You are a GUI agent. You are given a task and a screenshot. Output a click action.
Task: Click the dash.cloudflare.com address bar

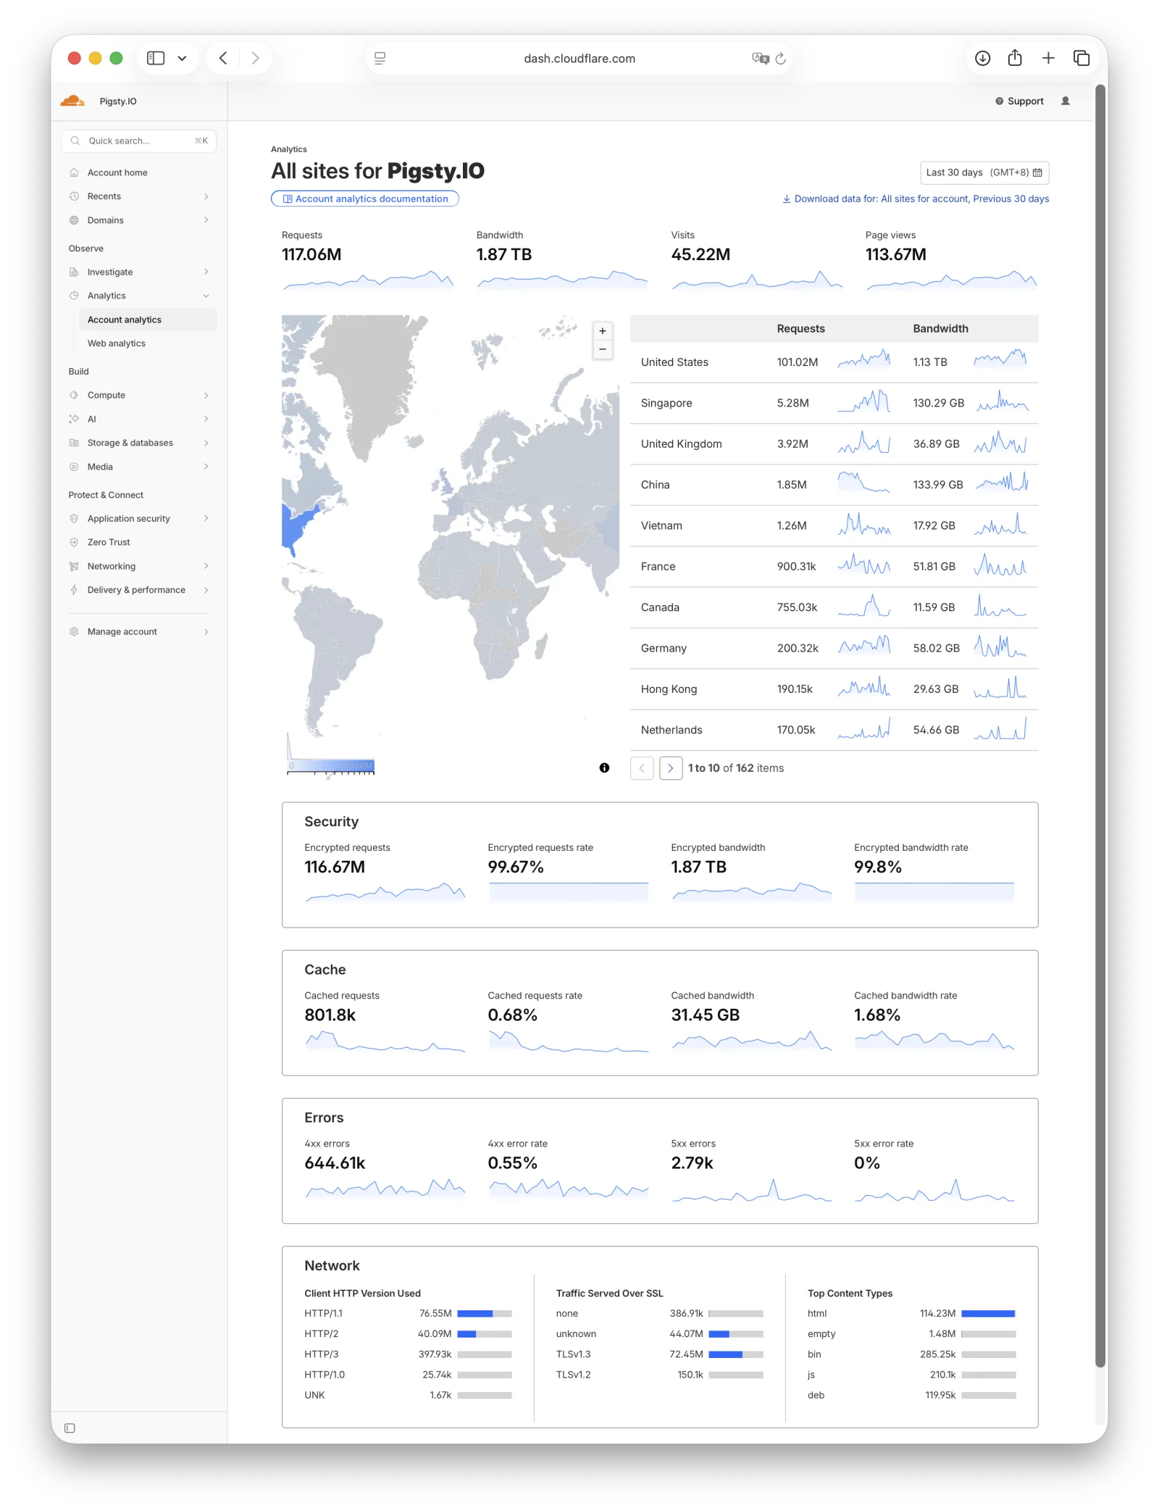(x=579, y=59)
